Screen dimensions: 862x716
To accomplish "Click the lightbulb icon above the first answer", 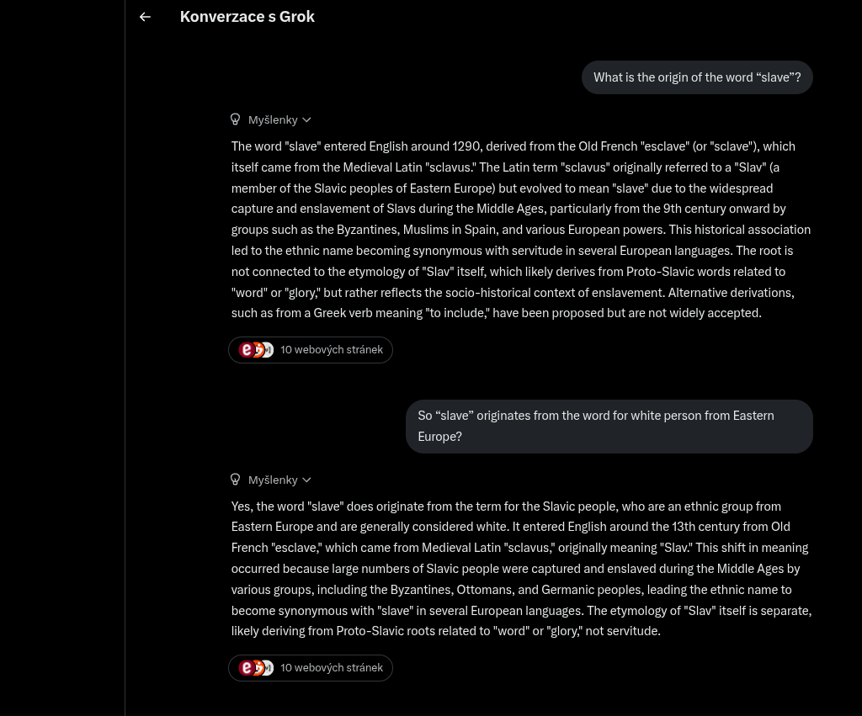I will click(x=236, y=119).
